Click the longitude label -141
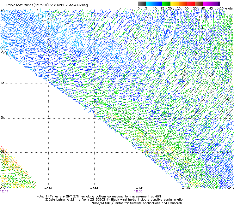The height and width of the screenshot is (205, 234). 140,188
